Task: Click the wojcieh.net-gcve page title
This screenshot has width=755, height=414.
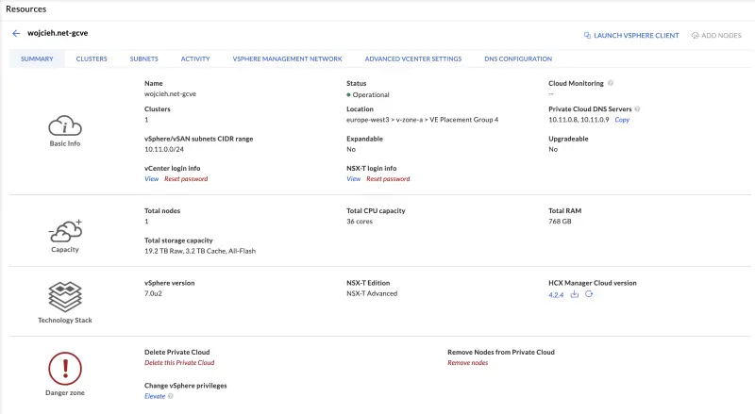Action: tap(58, 33)
